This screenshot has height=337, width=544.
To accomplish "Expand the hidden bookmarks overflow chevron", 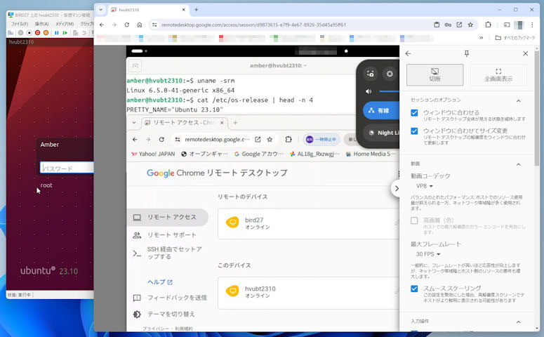I will pos(482,38).
